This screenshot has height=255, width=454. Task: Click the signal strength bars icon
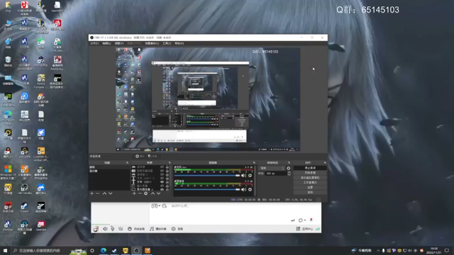click(318, 229)
